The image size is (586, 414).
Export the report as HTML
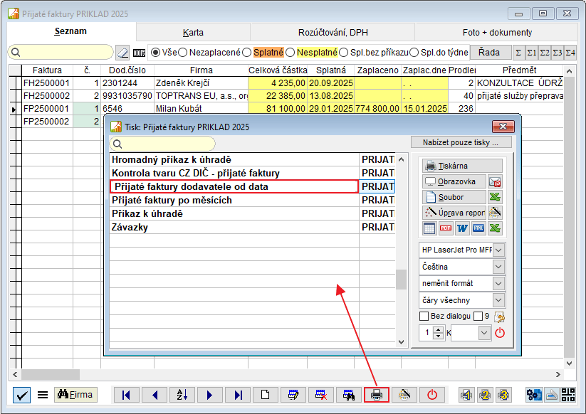point(478,228)
